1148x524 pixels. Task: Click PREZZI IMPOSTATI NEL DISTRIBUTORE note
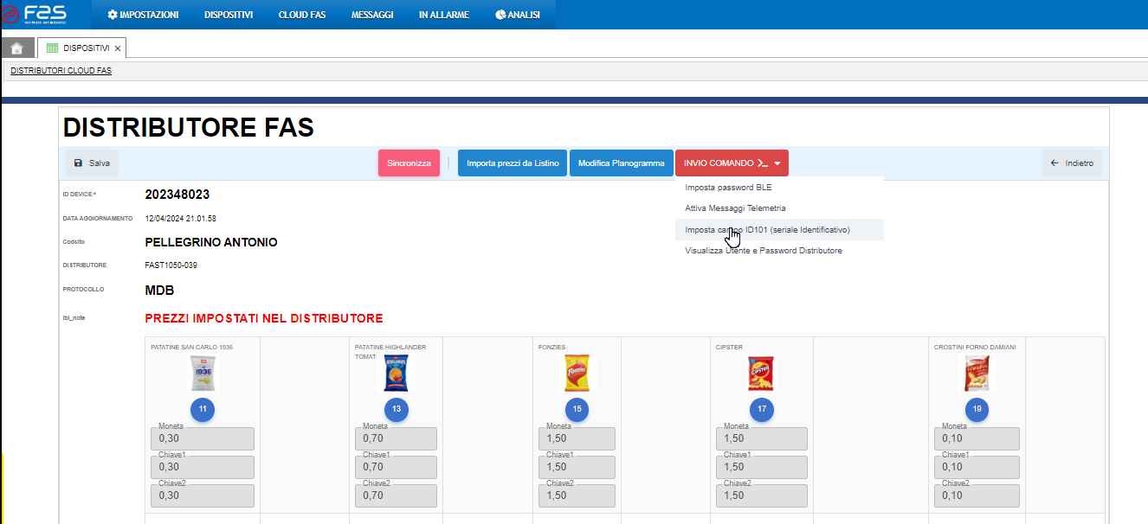(264, 318)
